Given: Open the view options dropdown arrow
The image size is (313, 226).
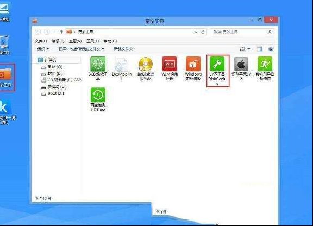Looking at the screenshot, I should click(x=249, y=49).
